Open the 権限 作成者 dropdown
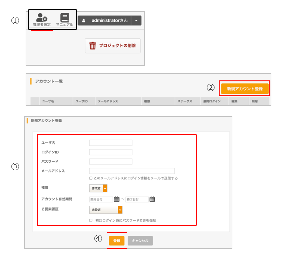Viewport: 282px width, 258px height. coord(98,188)
